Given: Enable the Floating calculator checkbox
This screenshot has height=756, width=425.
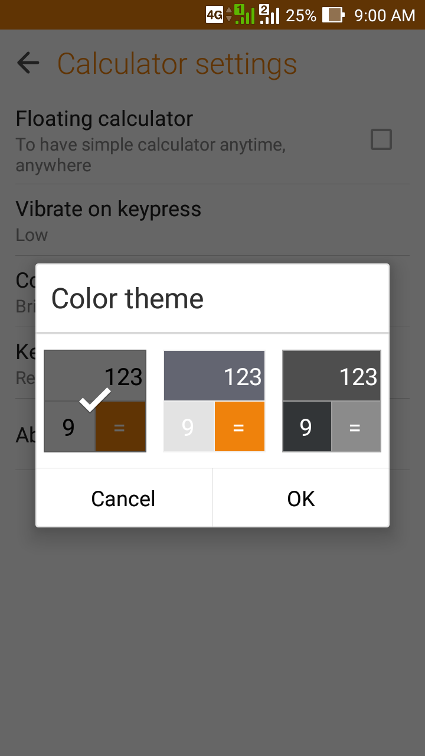Looking at the screenshot, I should point(381,140).
